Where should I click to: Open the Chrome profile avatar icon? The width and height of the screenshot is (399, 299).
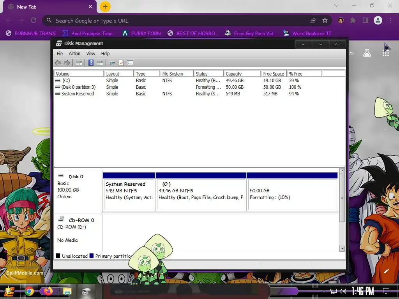coord(378,20)
